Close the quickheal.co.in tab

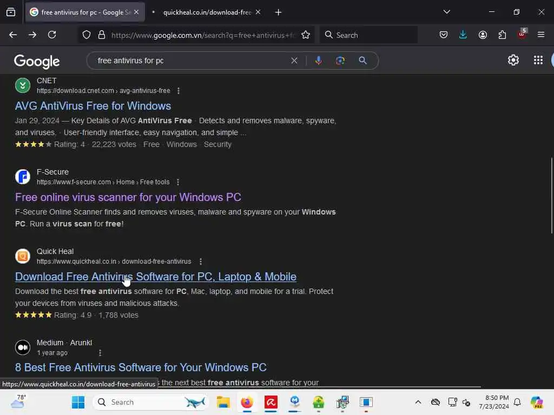[258, 12]
